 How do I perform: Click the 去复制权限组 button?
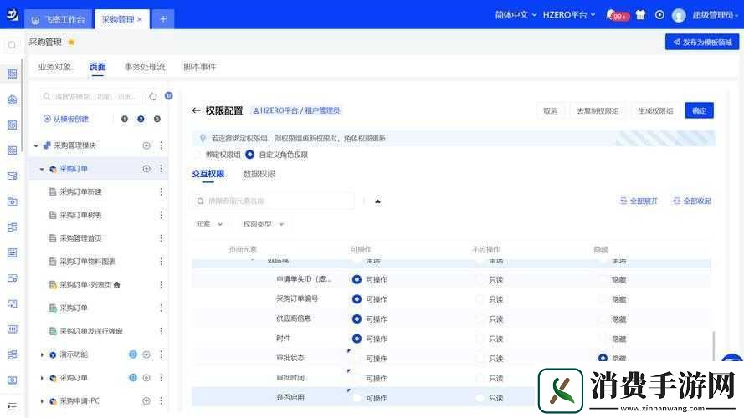(x=598, y=110)
